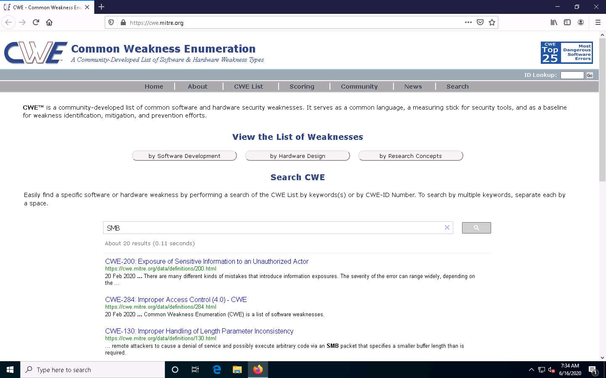Click the address bar URL
This screenshot has height=378, width=606.
click(157, 23)
